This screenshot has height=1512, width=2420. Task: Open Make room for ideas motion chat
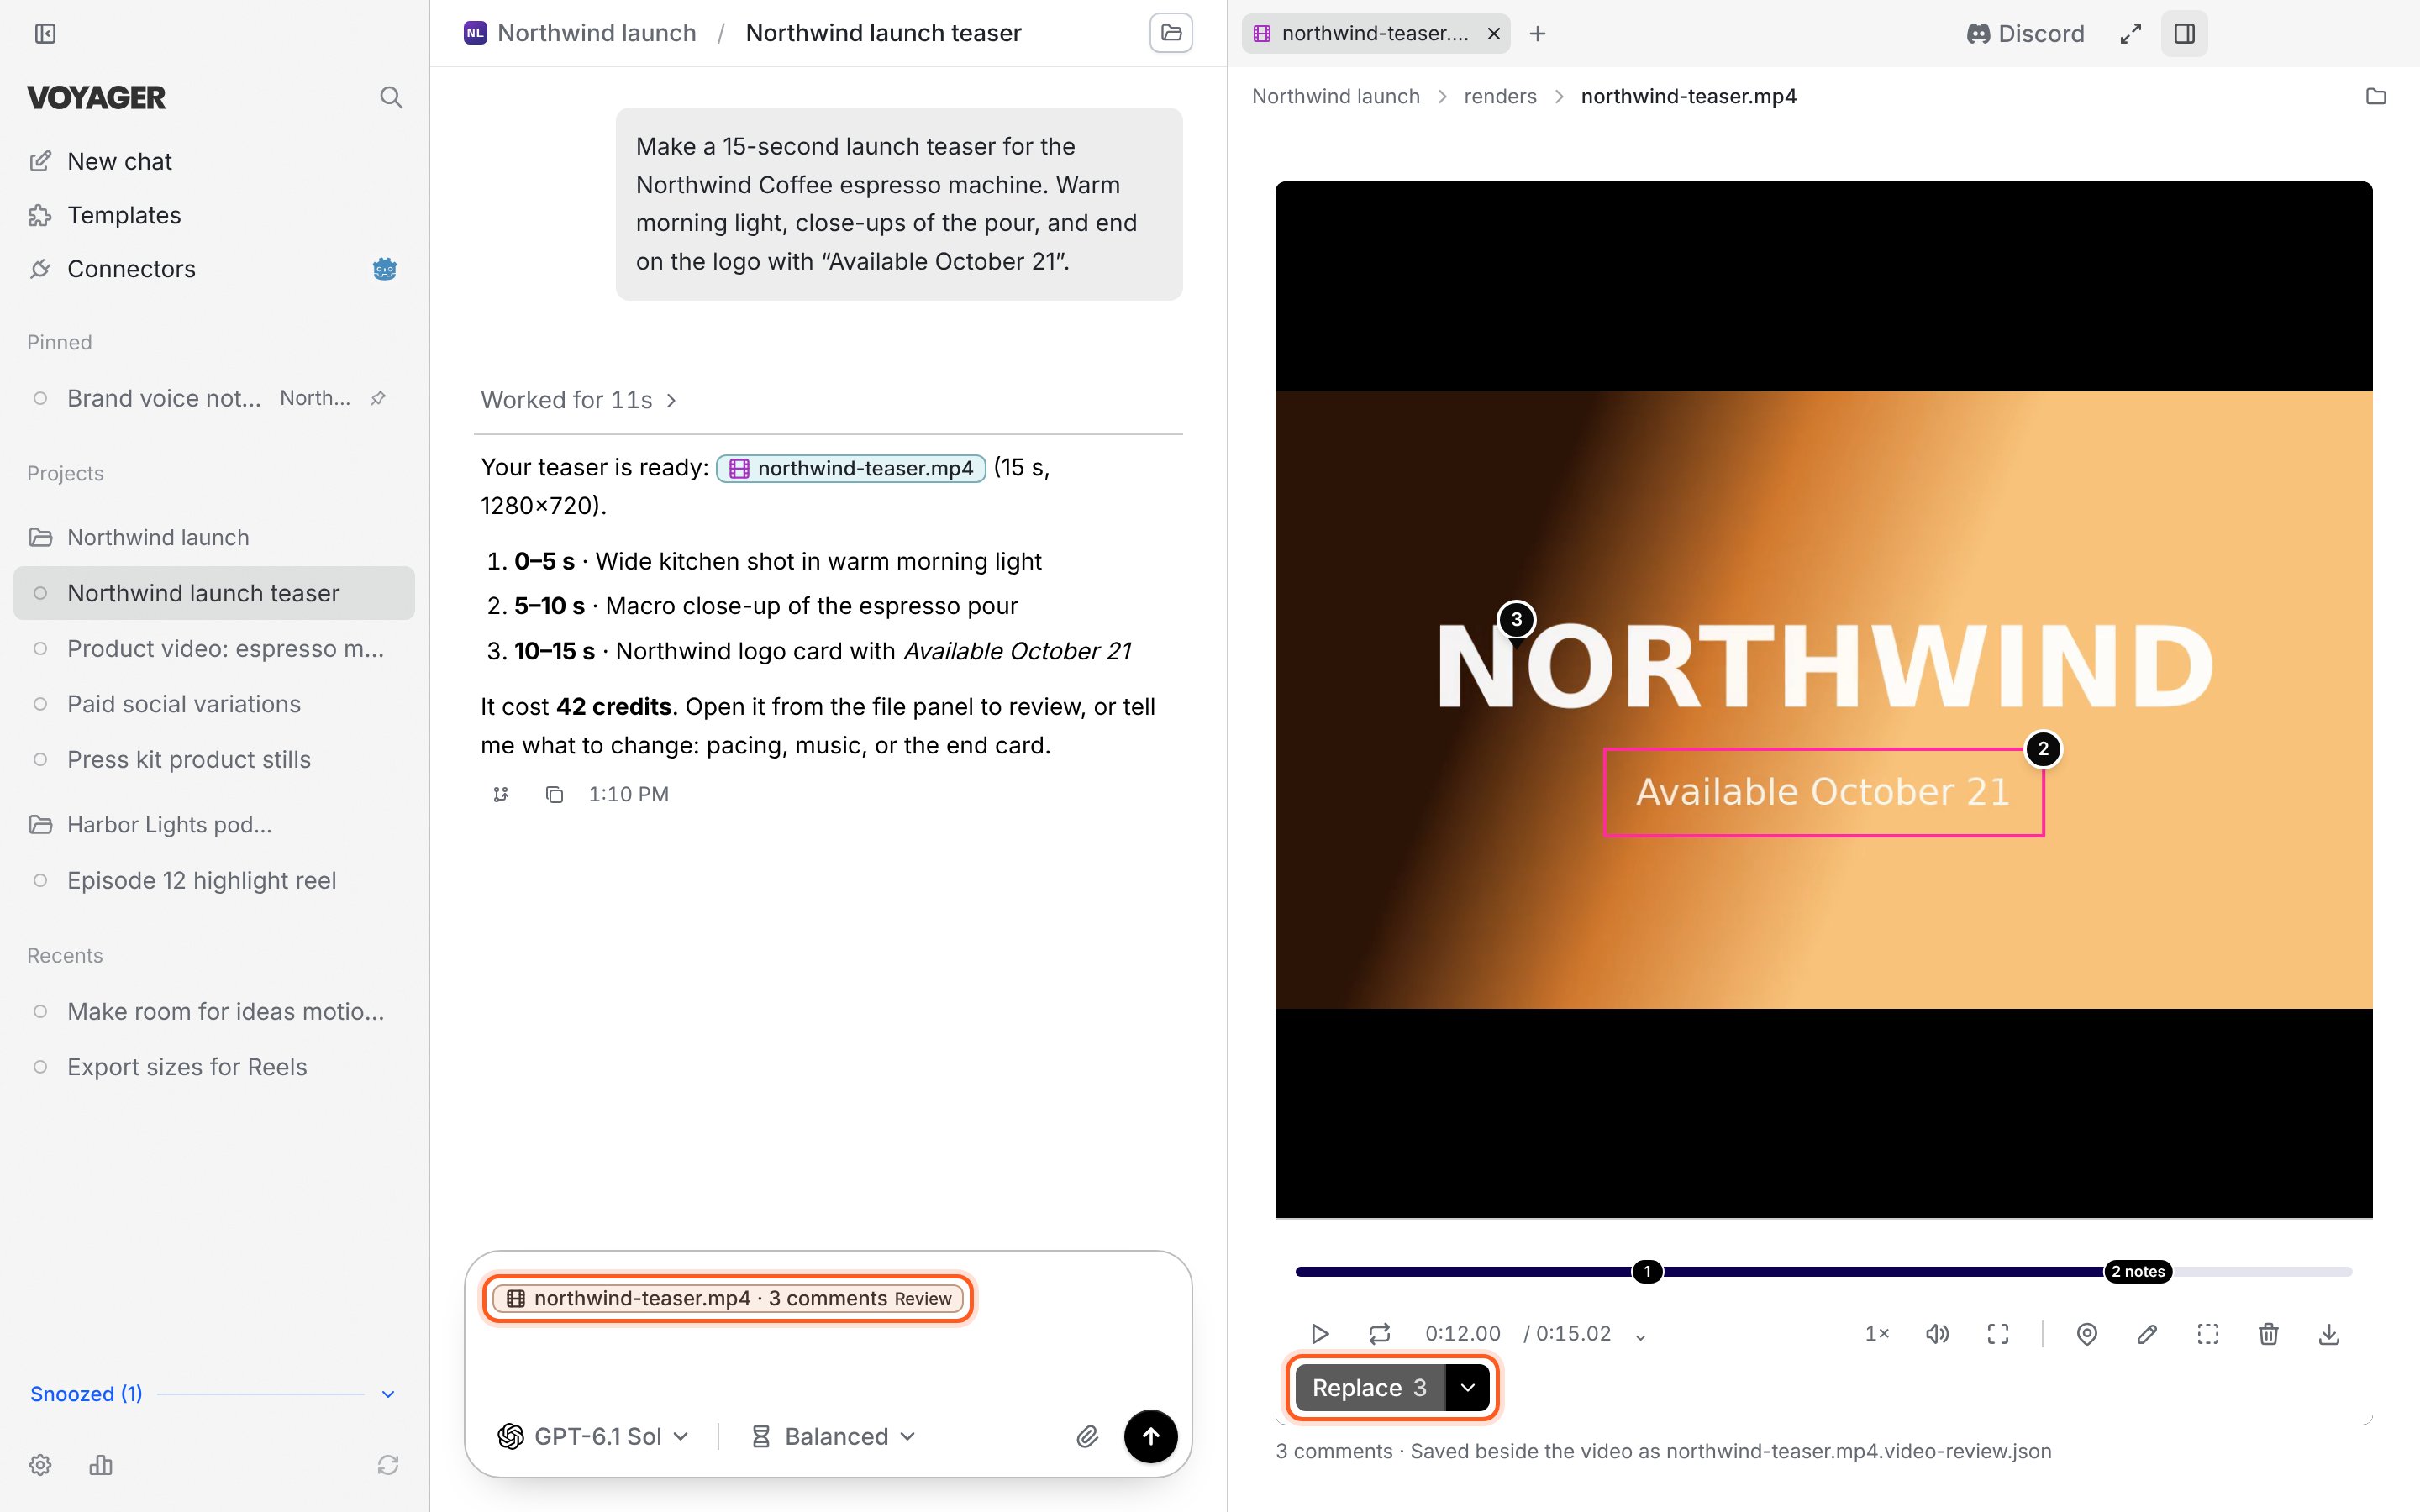pyautogui.click(x=214, y=1011)
